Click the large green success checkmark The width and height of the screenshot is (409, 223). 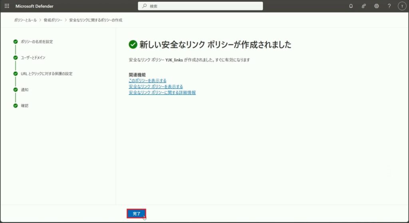click(133, 45)
